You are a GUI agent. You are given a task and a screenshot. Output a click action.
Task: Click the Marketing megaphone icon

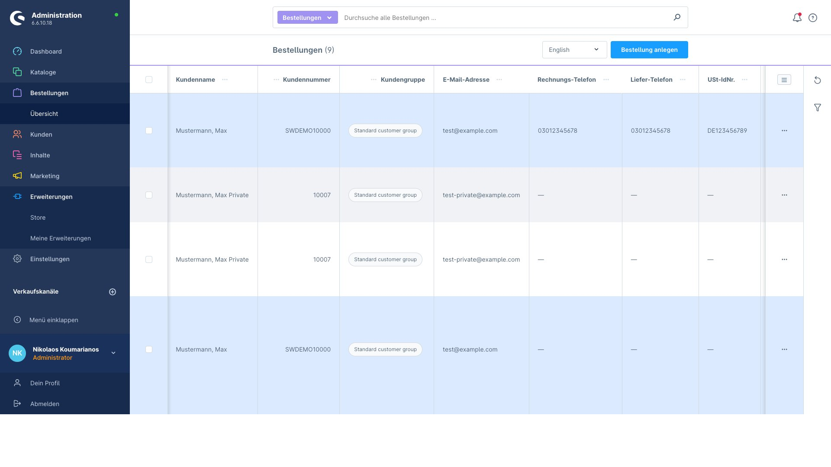17,176
